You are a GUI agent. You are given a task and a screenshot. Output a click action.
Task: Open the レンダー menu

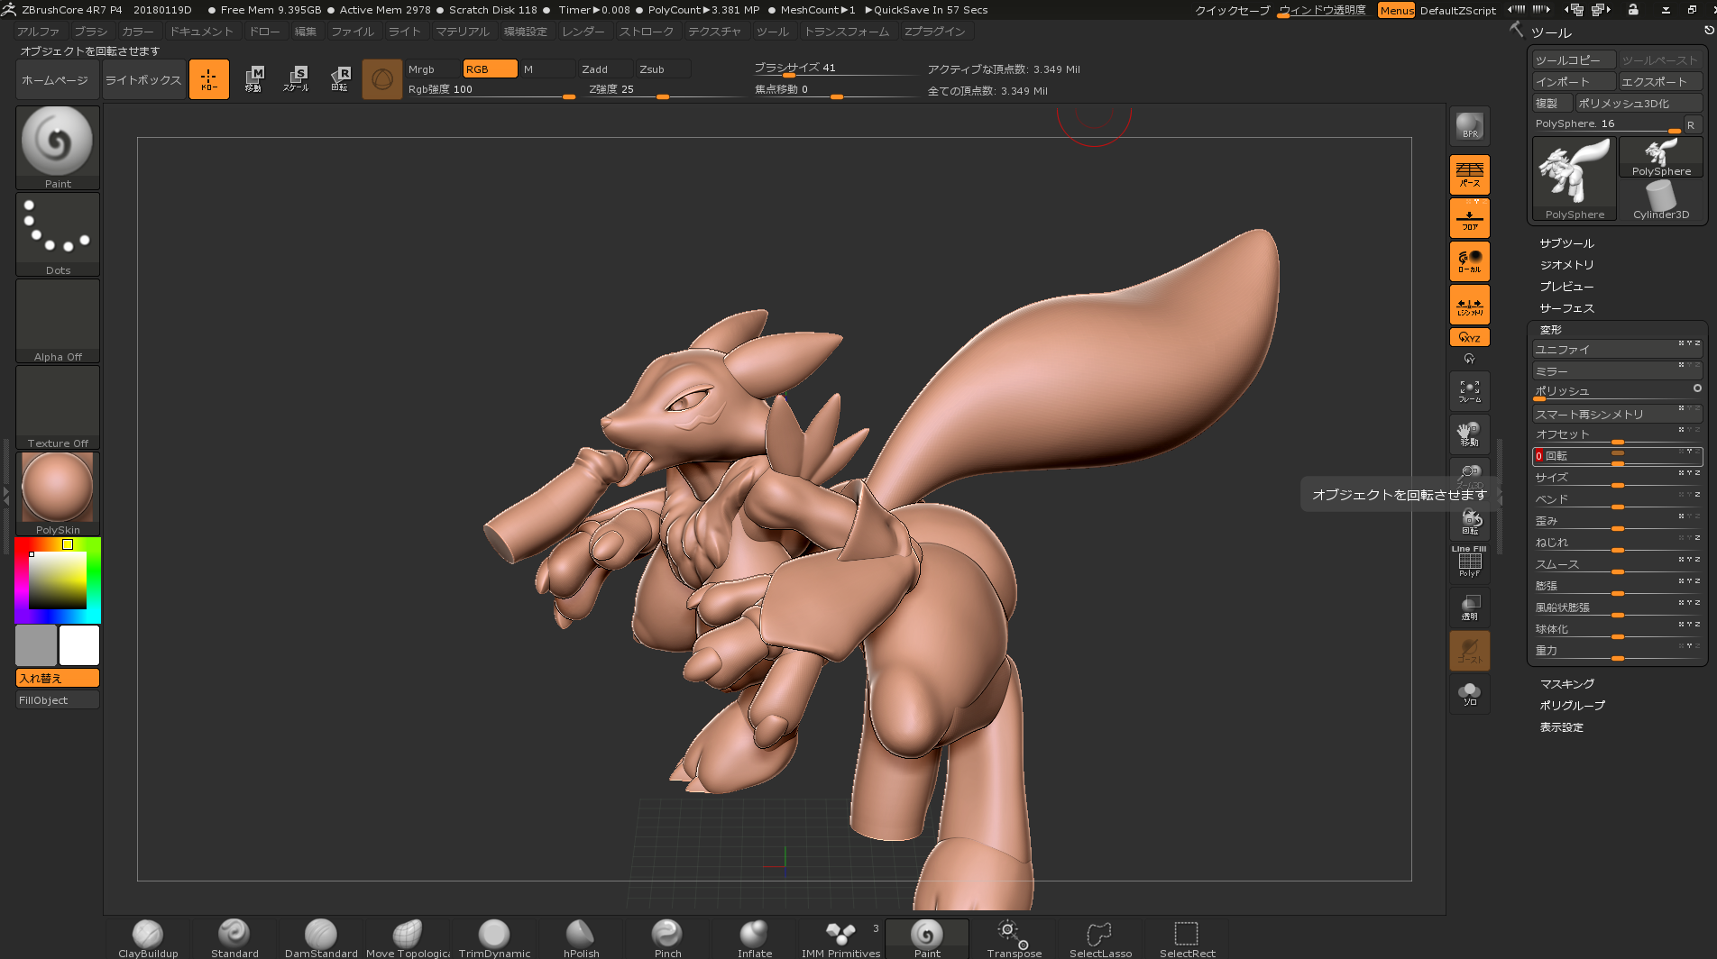[x=583, y=32]
